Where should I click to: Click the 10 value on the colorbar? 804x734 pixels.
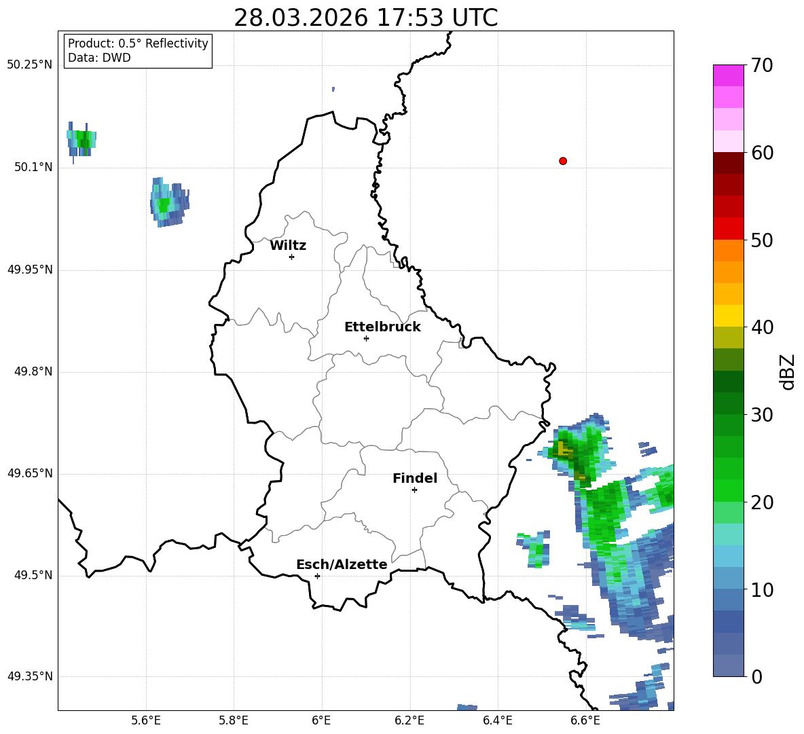coord(762,589)
